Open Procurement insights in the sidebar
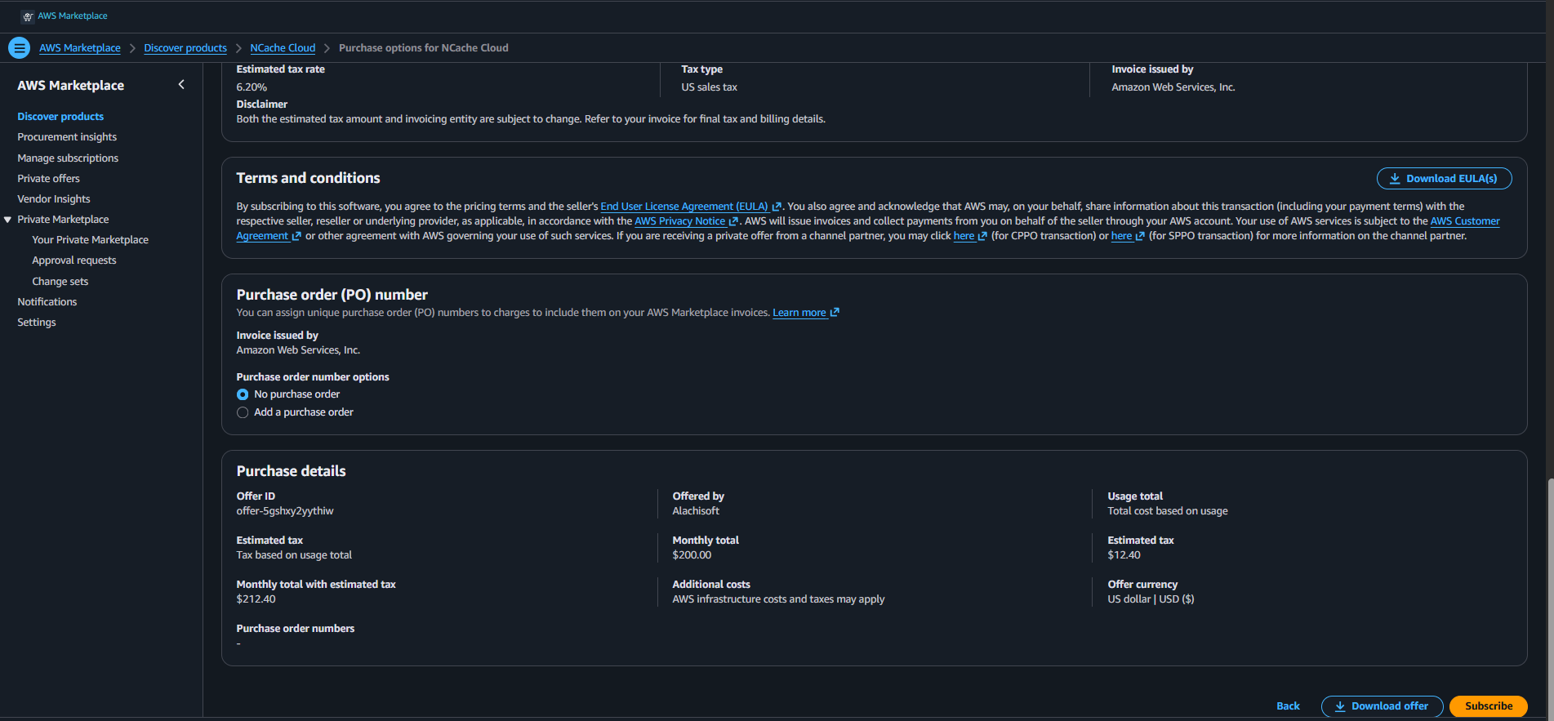The width and height of the screenshot is (1554, 721). point(67,137)
